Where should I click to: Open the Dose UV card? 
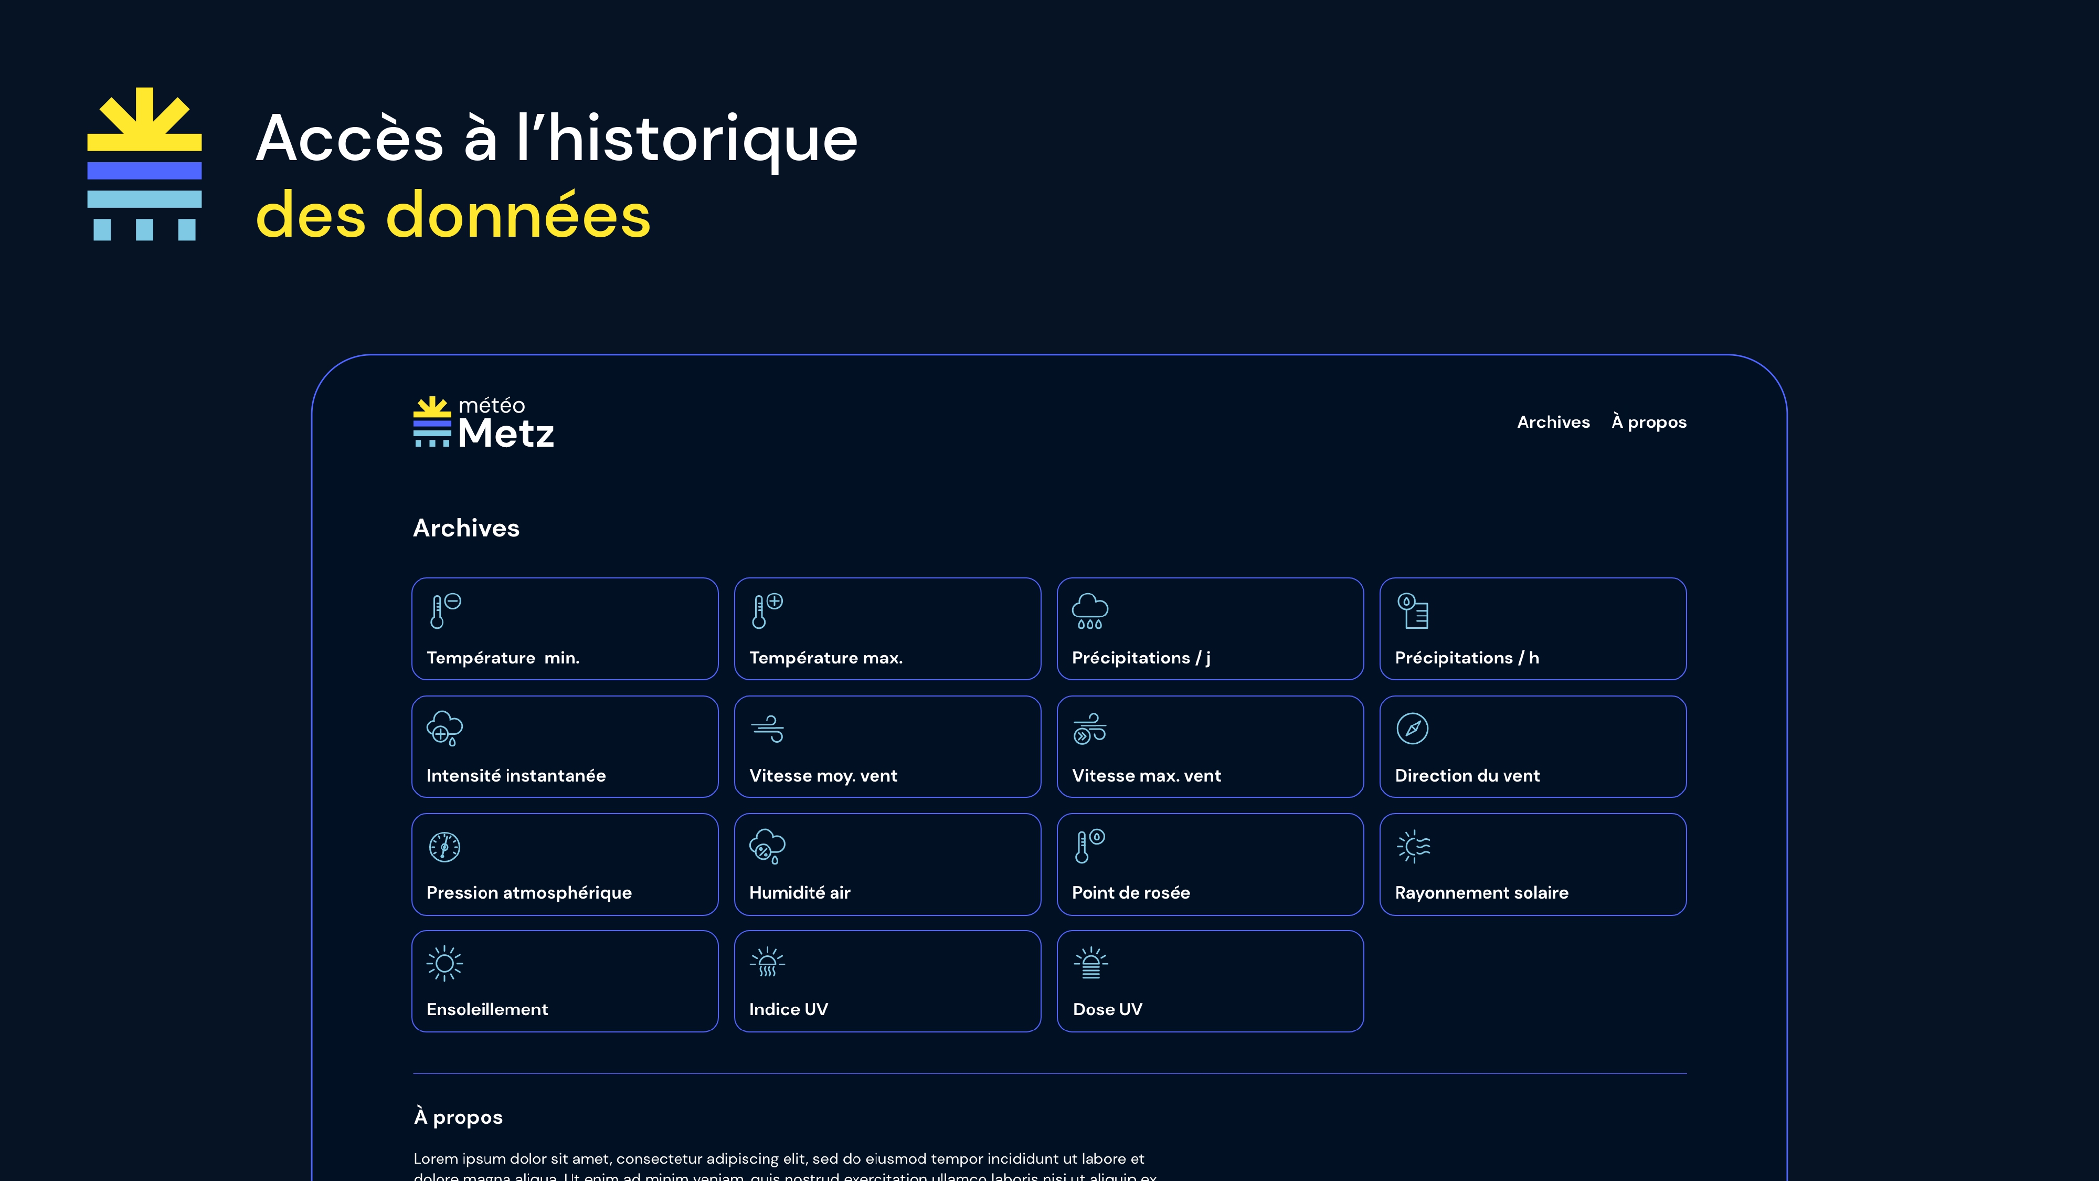tap(1210, 982)
